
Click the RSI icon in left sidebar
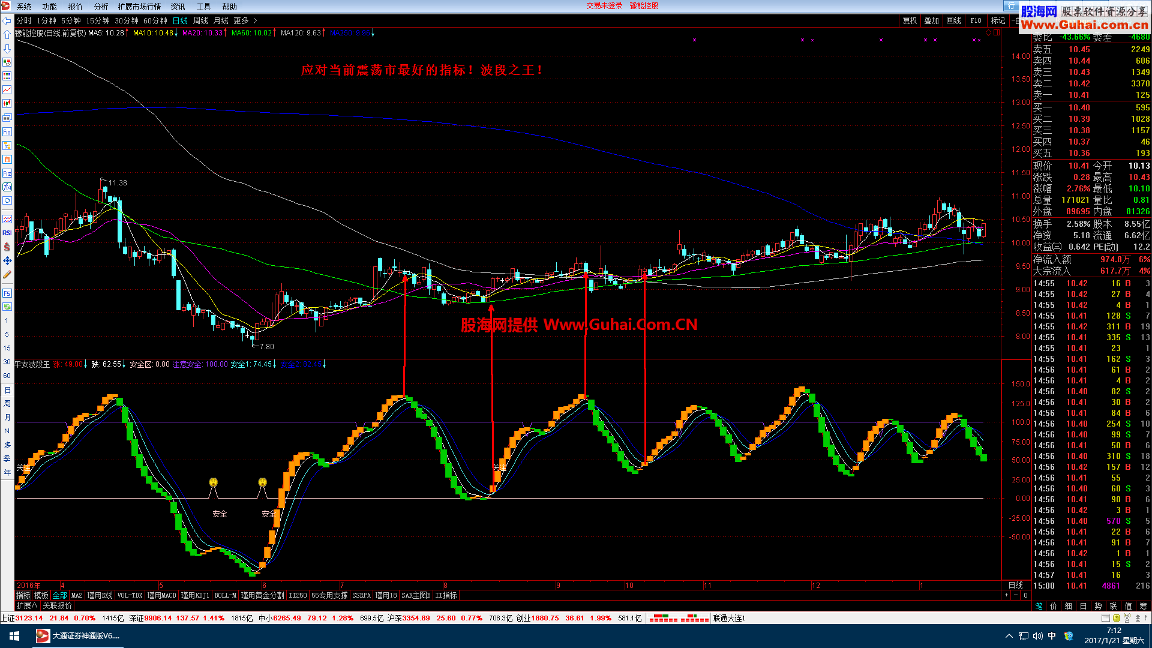pyautogui.click(x=7, y=233)
